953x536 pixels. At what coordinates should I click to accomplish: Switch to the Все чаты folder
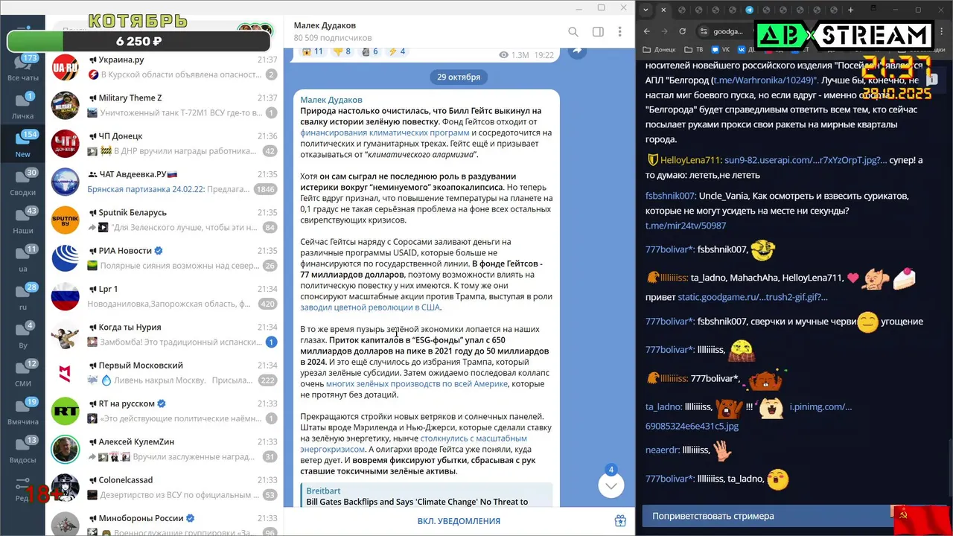23,68
